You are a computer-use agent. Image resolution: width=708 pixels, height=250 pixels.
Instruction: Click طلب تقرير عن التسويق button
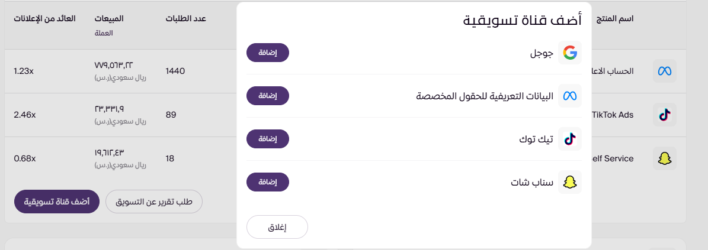click(x=154, y=202)
